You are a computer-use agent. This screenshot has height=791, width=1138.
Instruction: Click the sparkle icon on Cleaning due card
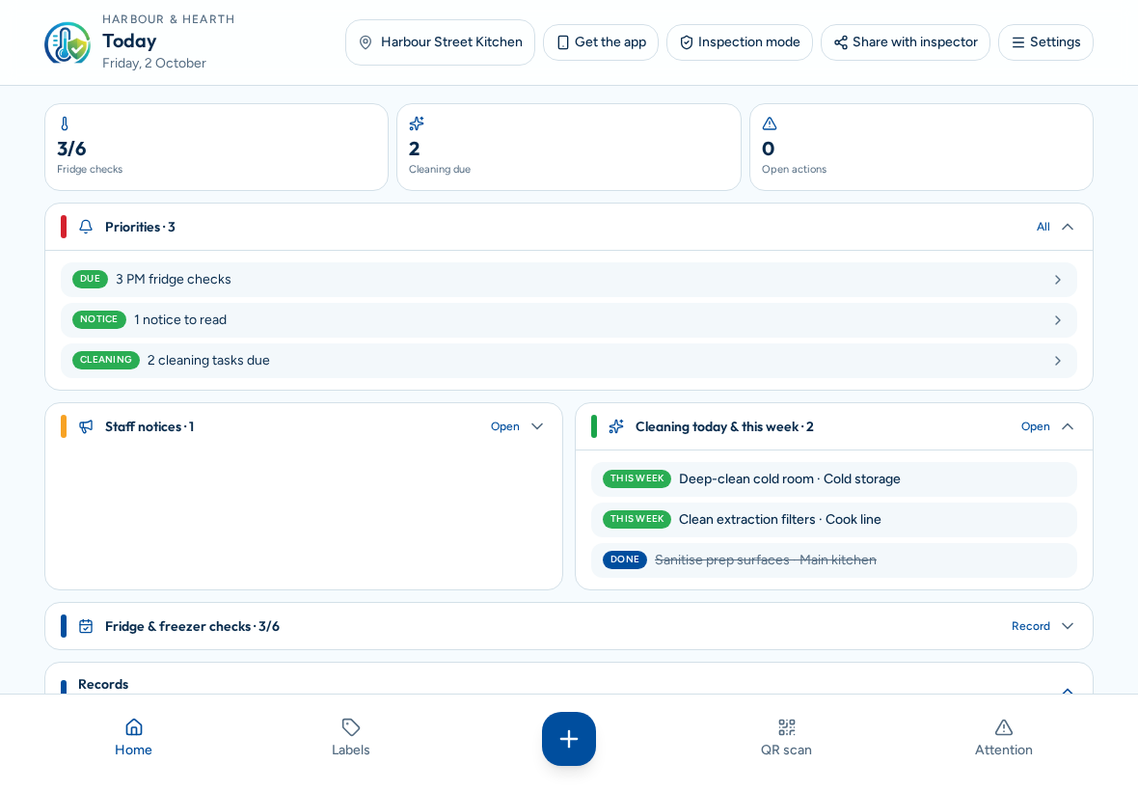[417, 124]
